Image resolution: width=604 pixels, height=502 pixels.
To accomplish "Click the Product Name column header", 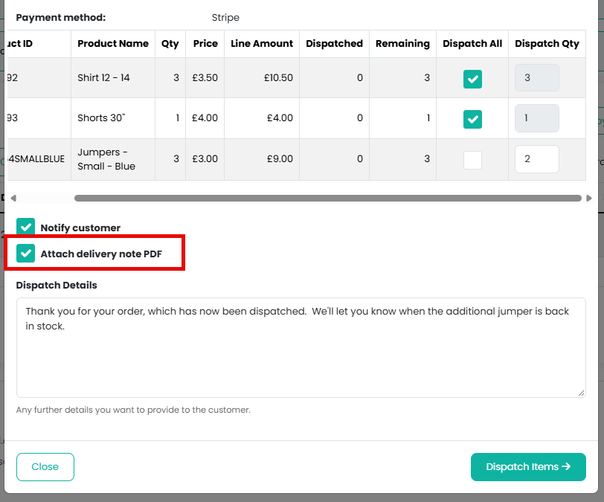I will pos(113,44).
